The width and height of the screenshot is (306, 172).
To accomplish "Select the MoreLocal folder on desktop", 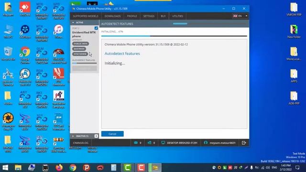I will pyautogui.click(x=294, y=54).
